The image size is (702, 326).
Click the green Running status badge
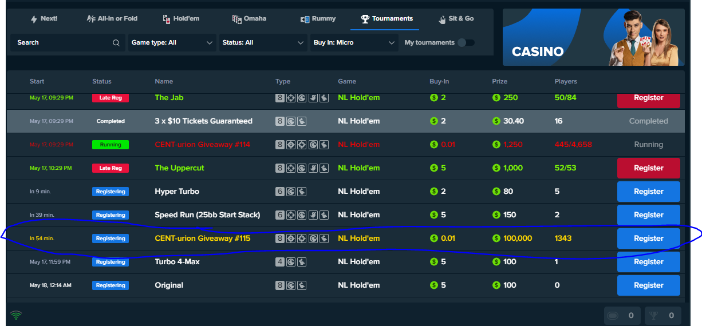[111, 145]
